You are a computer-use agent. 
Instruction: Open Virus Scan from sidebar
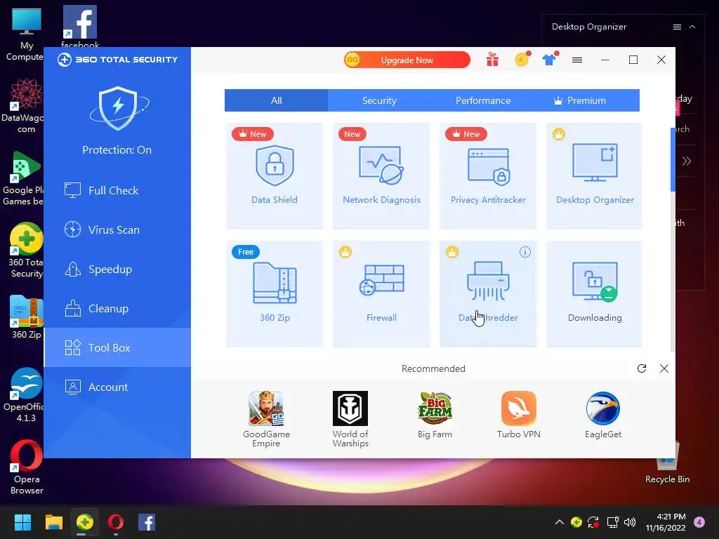(117, 229)
